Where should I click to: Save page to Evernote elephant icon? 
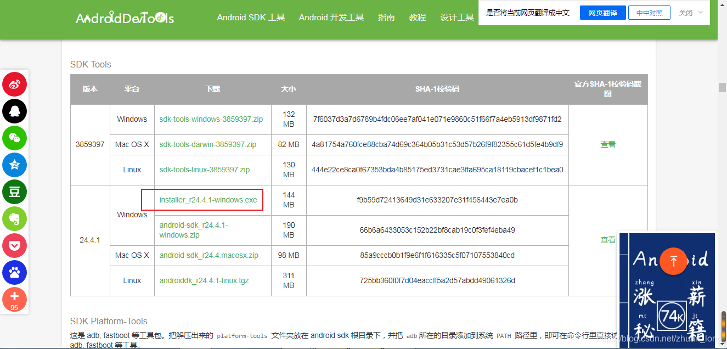[x=14, y=219]
